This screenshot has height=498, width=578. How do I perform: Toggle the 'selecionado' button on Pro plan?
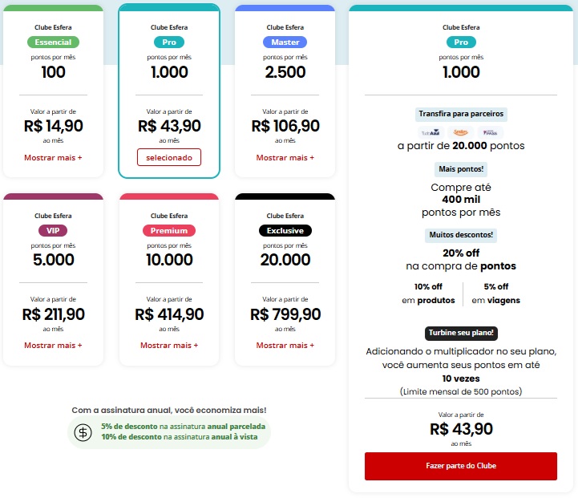click(169, 157)
